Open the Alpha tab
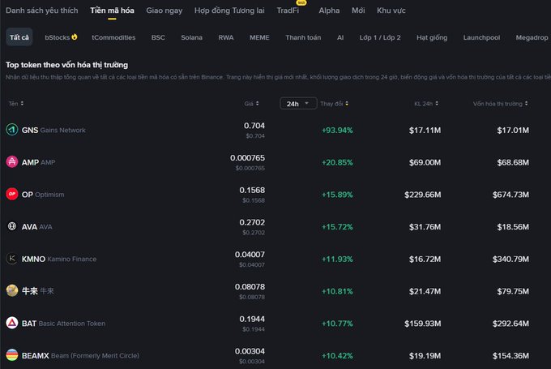551x369 pixels. pos(329,11)
